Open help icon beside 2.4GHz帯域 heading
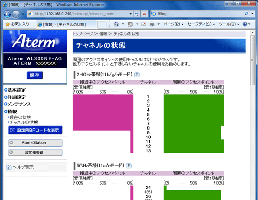258x200 pixels. [x=137, y=75]
